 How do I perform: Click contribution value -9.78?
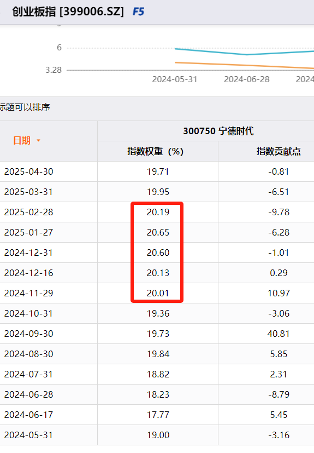point(279,212)
